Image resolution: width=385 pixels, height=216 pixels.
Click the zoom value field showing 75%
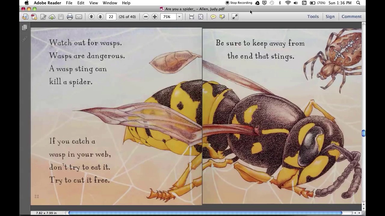168,17
